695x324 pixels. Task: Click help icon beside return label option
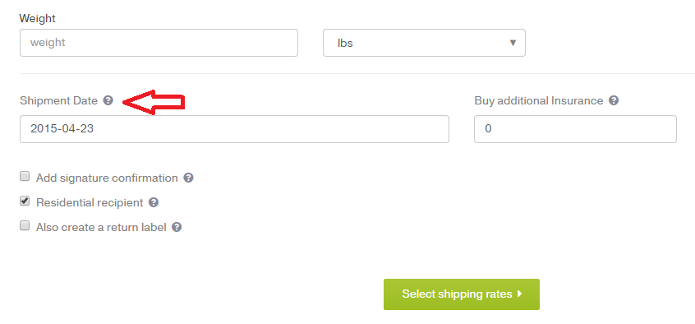[x=177, y=227]
